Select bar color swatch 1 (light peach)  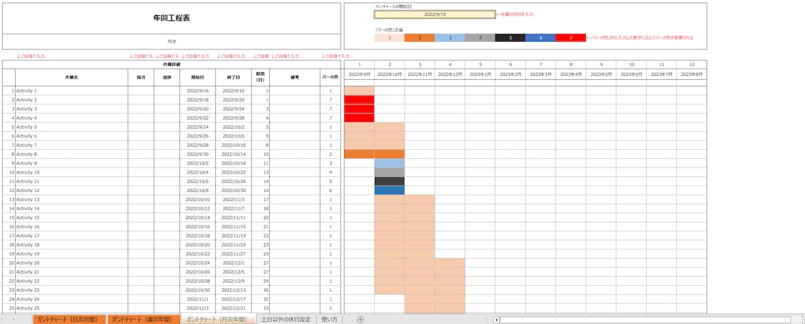[x=389, y=38]
